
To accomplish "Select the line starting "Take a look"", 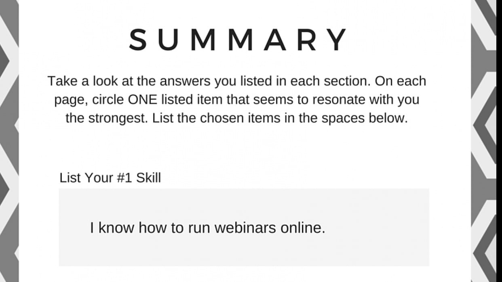I will pyautogui.click(x=237, y=81).
